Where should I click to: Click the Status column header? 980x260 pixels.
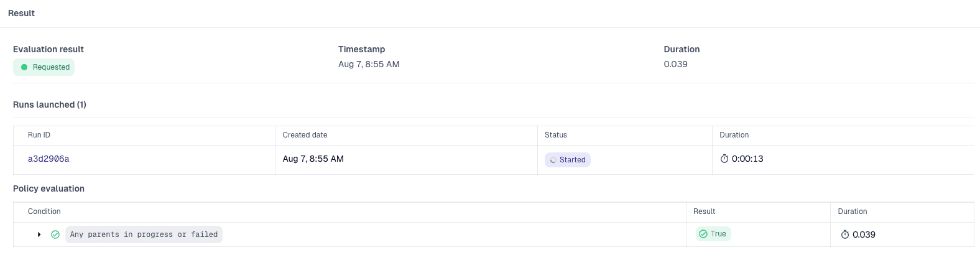tap(556, 135)
